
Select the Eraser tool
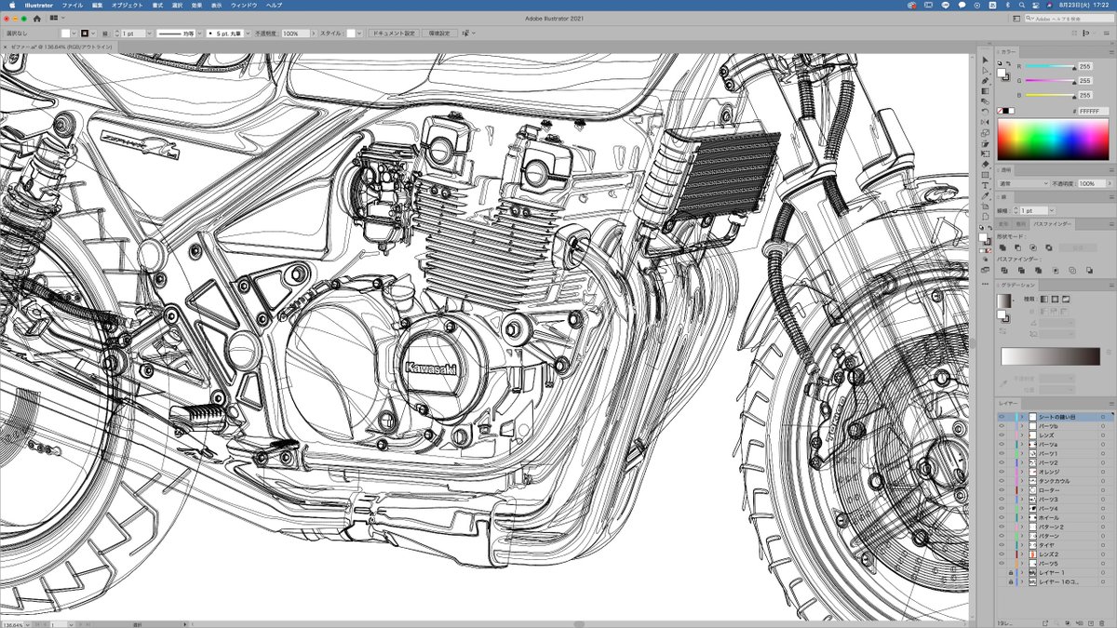coord(985,164)
